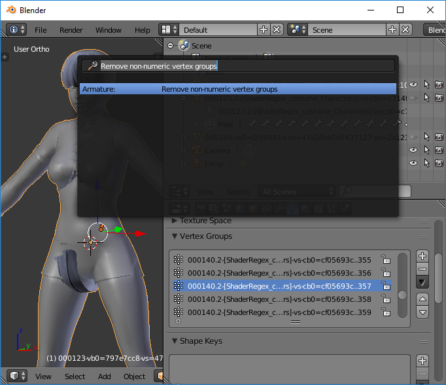Open the Help menu

pyautogui.click(x=142, y=30)
